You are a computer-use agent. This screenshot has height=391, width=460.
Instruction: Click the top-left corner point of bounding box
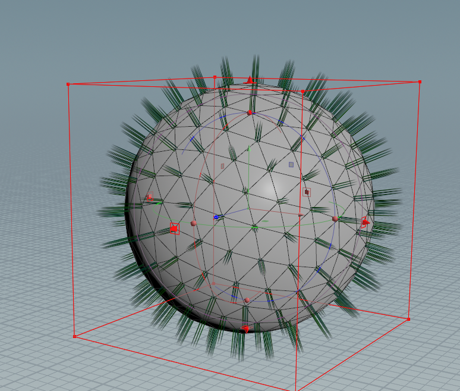point(68,85)
